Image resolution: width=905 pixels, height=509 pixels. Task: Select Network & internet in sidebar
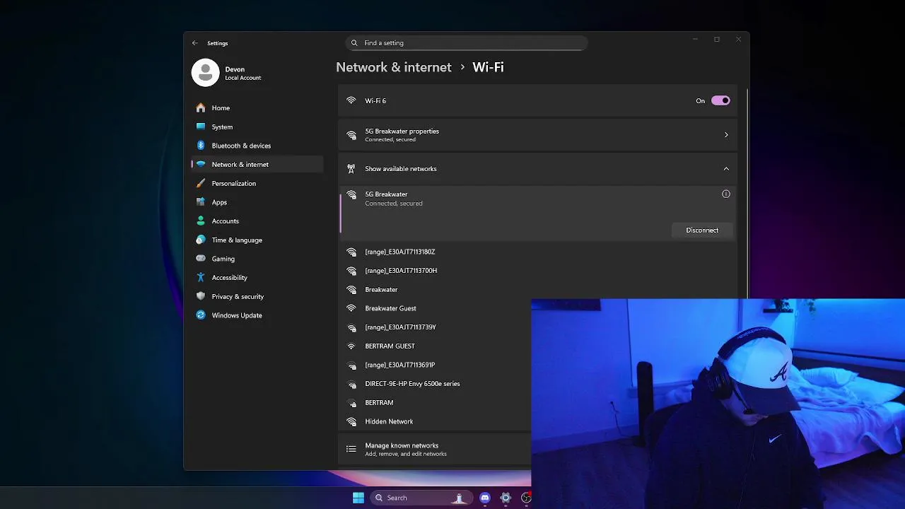pos(257,165)
